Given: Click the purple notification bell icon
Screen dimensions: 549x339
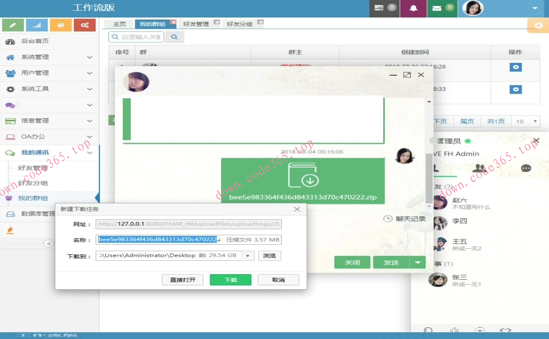Looking at the screenshot, I should pos(413,8).
